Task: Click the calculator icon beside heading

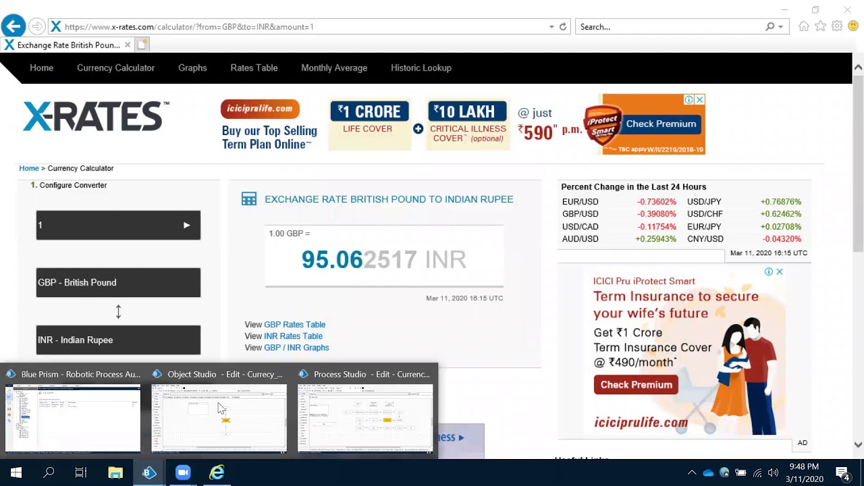Action: pyautogui.click(x=249, y=199)
